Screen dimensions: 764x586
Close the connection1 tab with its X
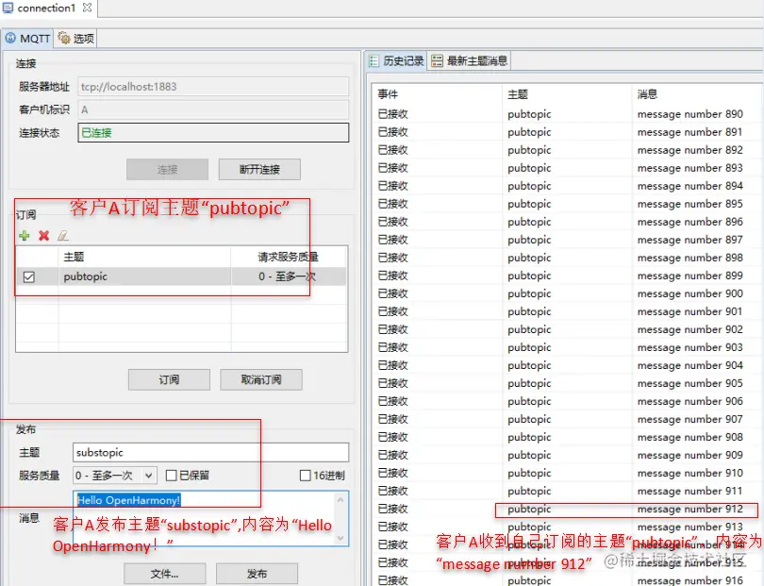[x=87, y=8]
